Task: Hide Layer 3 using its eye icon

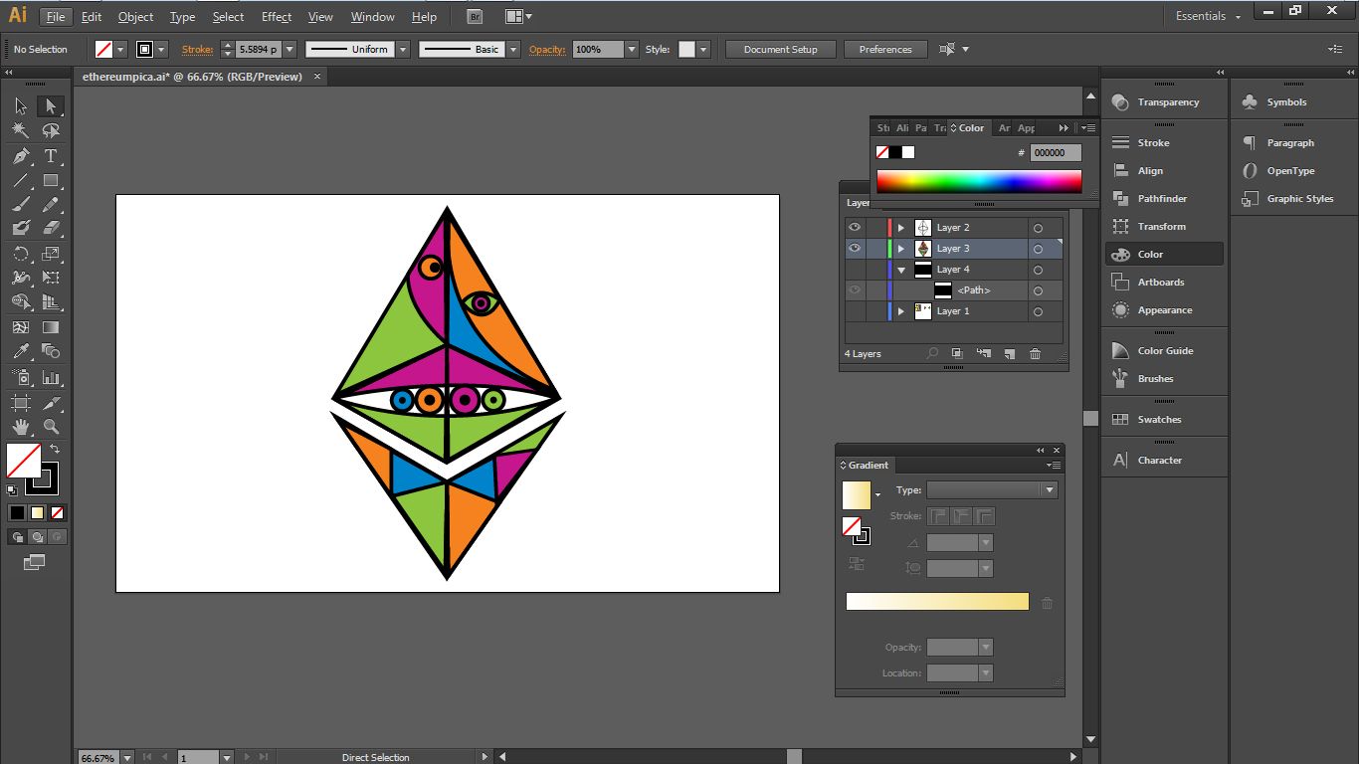Action: coord(855,249)
